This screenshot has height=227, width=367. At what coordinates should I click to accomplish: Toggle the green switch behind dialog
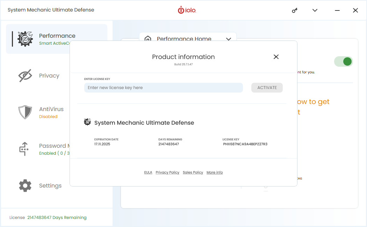343,61
